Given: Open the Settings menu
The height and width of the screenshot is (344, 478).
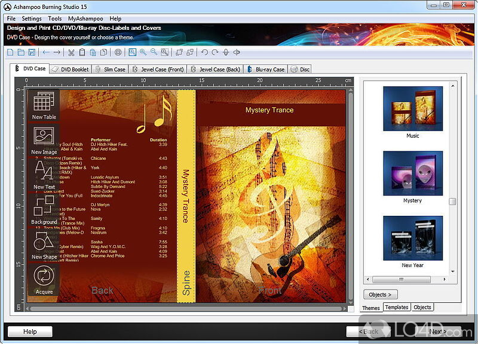Looking at the screenshot, I should pyautogui.click(x=32, y=18).
